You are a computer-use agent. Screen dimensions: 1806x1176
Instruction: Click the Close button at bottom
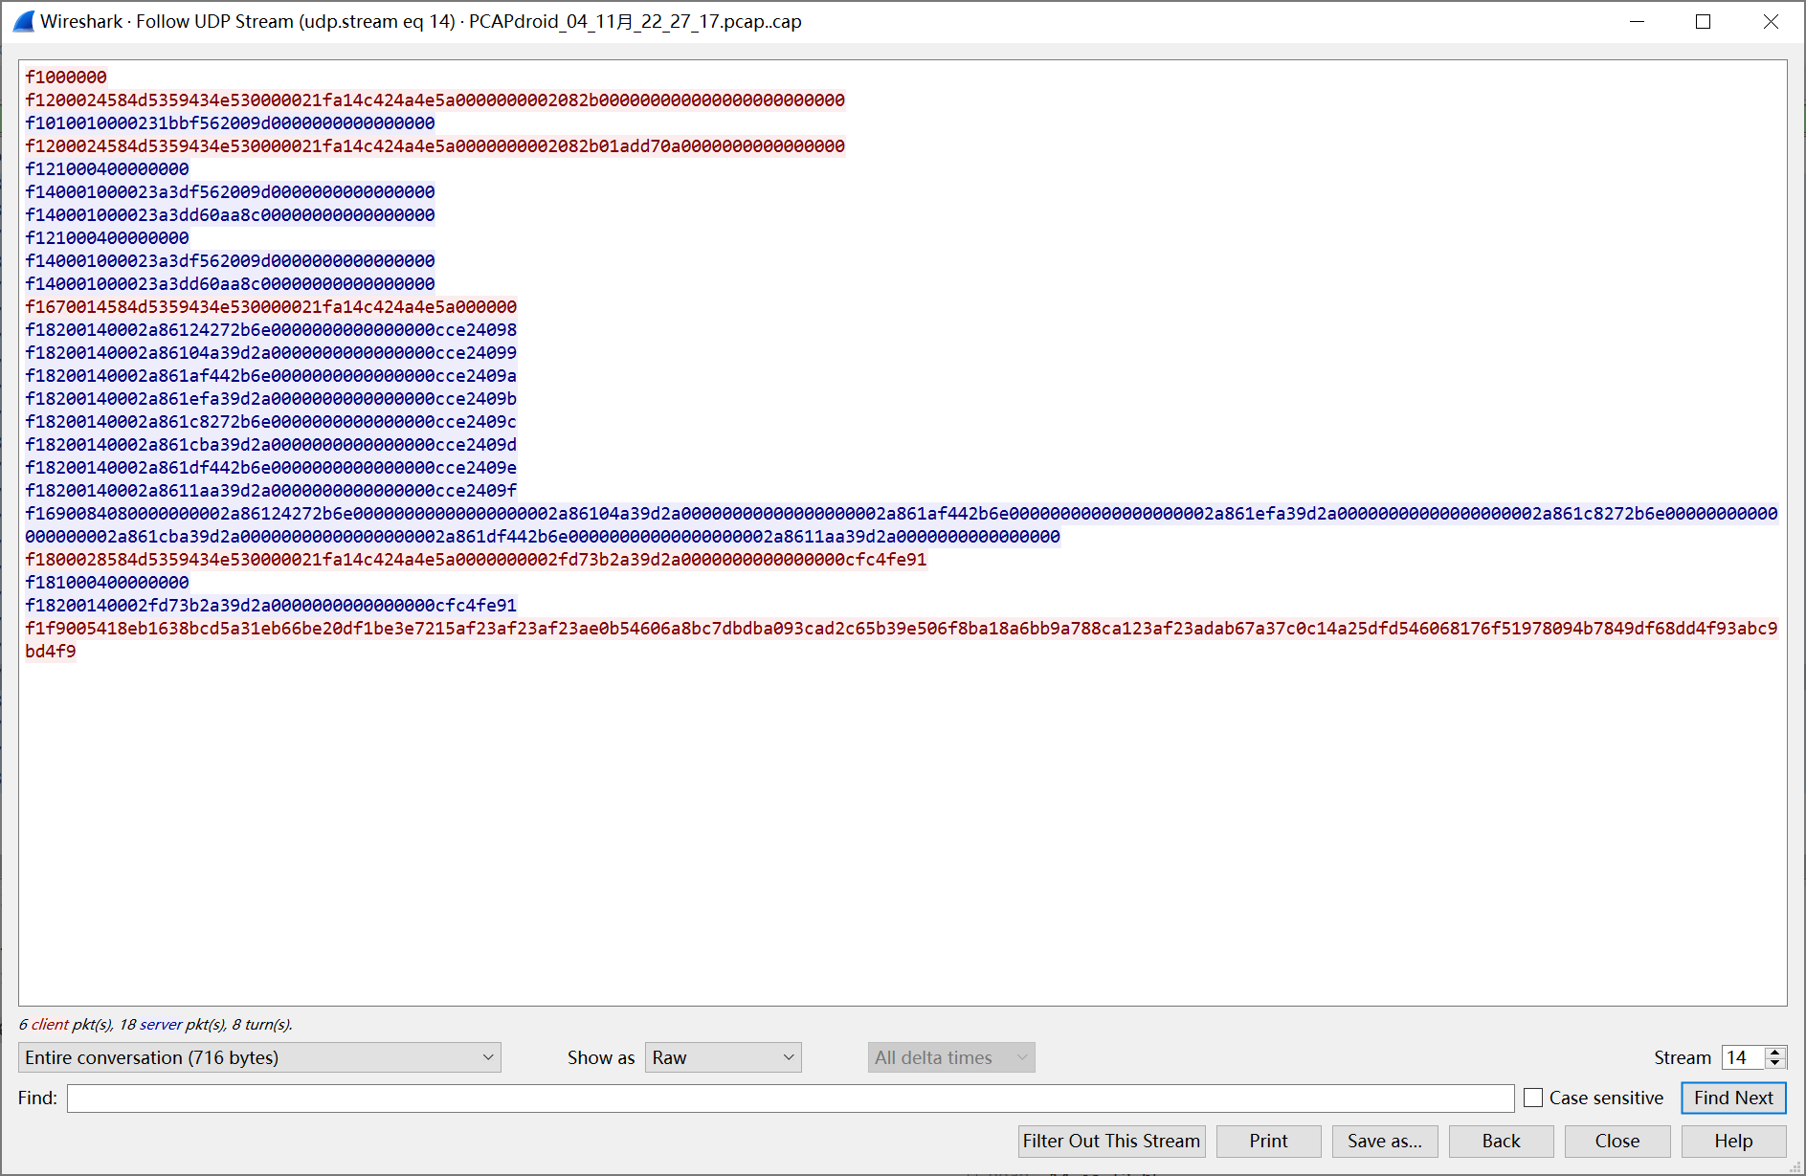pos(1617,1141)
